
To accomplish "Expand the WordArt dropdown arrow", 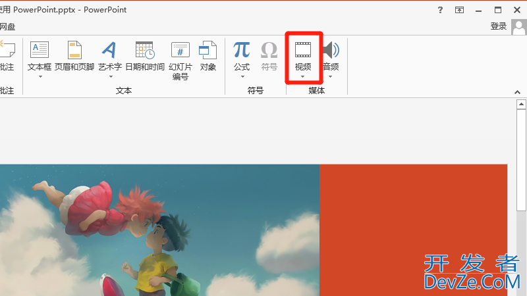I will tap(111, 77).
